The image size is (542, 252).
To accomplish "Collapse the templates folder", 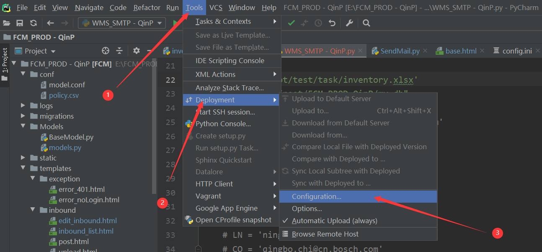I will [x=23, y=168].
